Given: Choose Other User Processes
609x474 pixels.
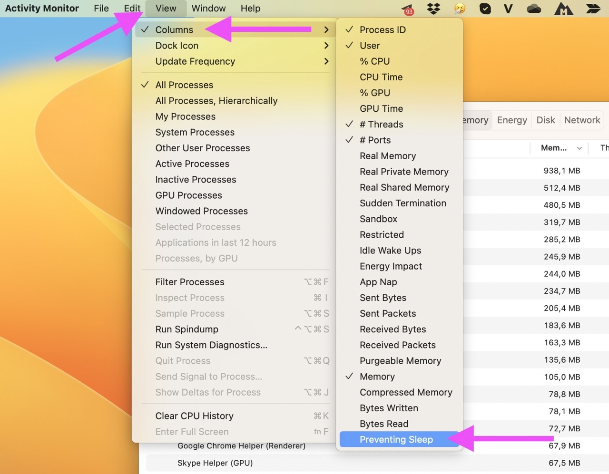Looking at the screenshot, I should click(x=234, y=148).
